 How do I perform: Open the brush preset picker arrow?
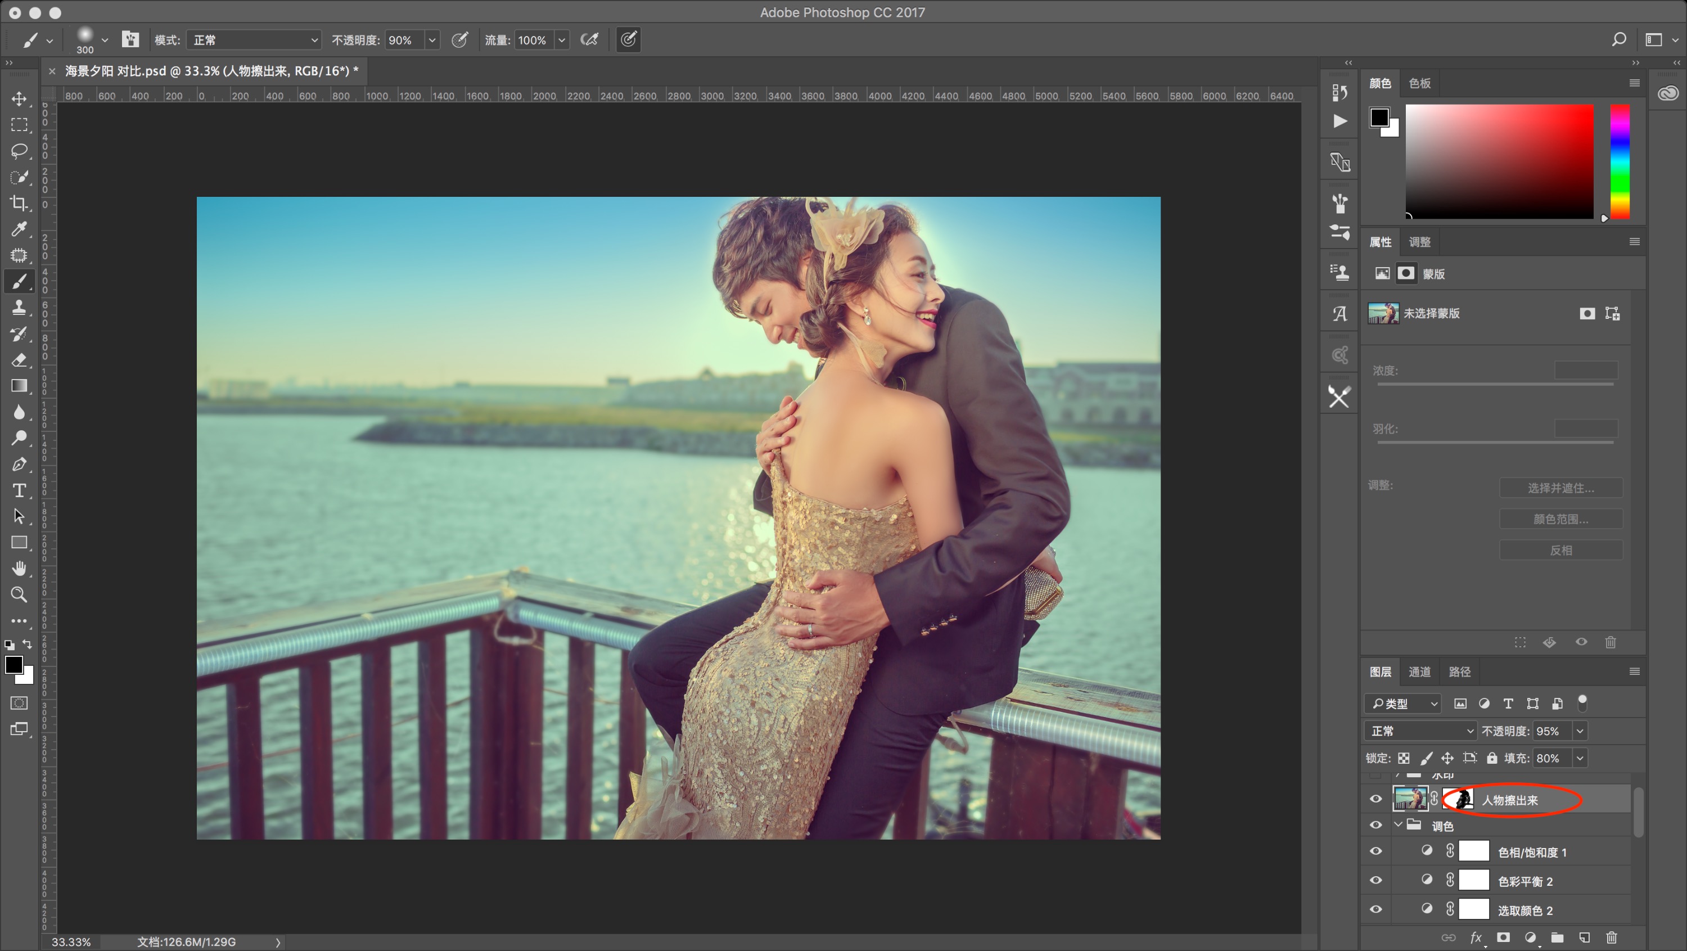pos(105,40)
